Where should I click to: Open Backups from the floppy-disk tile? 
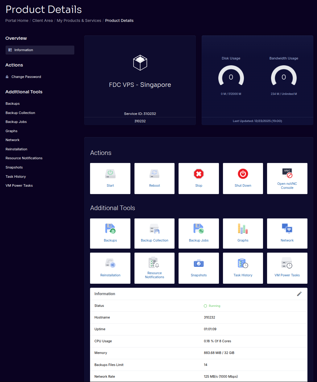click(x=110, y=233)
